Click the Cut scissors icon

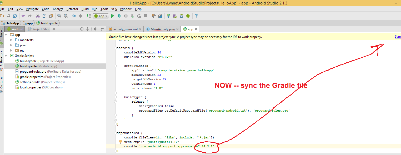38,16
